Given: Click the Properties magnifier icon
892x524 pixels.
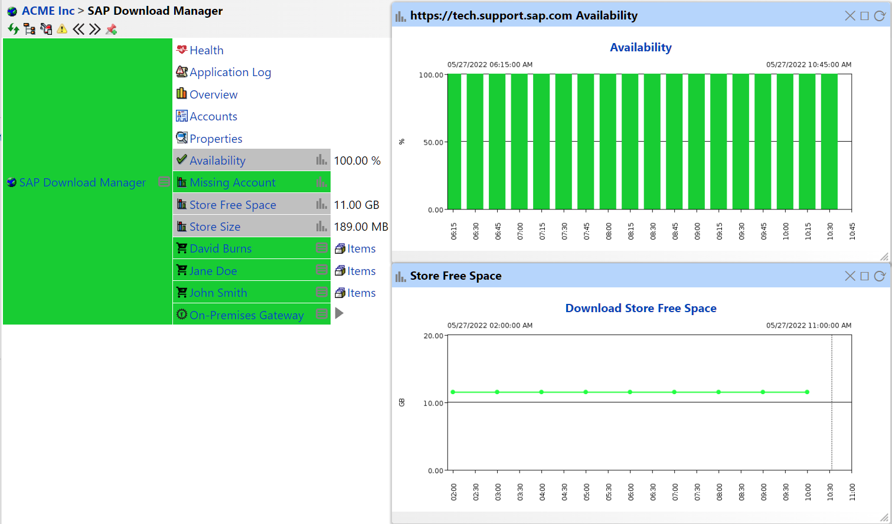Looking at the screenshot, I should [x=182, y=137].
